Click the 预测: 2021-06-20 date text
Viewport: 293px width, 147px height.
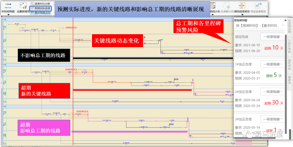click(247, 51)
